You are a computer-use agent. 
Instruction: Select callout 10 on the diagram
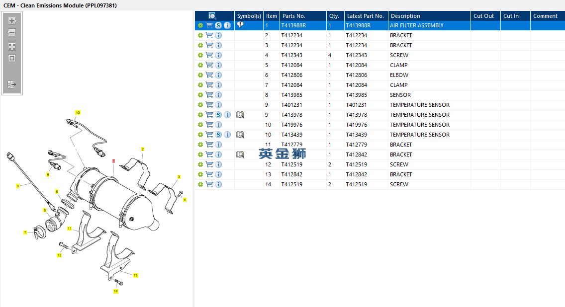78,113
